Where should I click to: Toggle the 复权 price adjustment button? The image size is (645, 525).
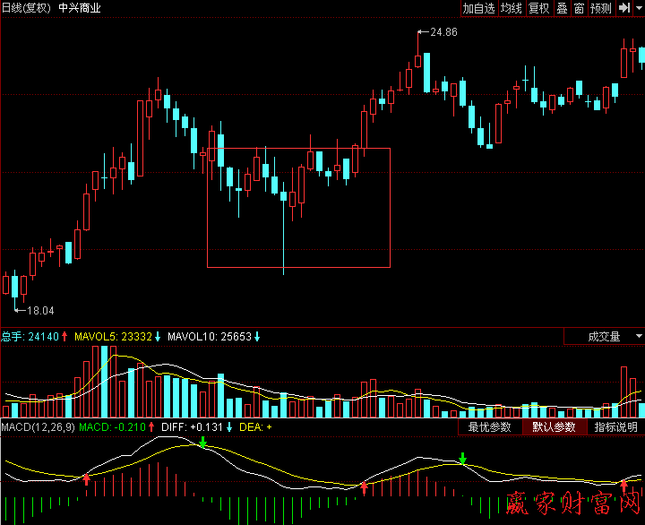coord(539,8)
